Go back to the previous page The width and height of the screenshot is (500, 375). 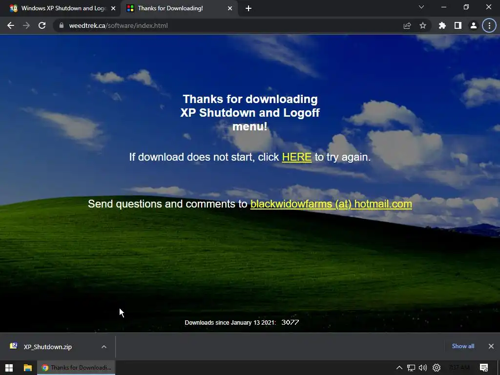[x=11, y=25]
